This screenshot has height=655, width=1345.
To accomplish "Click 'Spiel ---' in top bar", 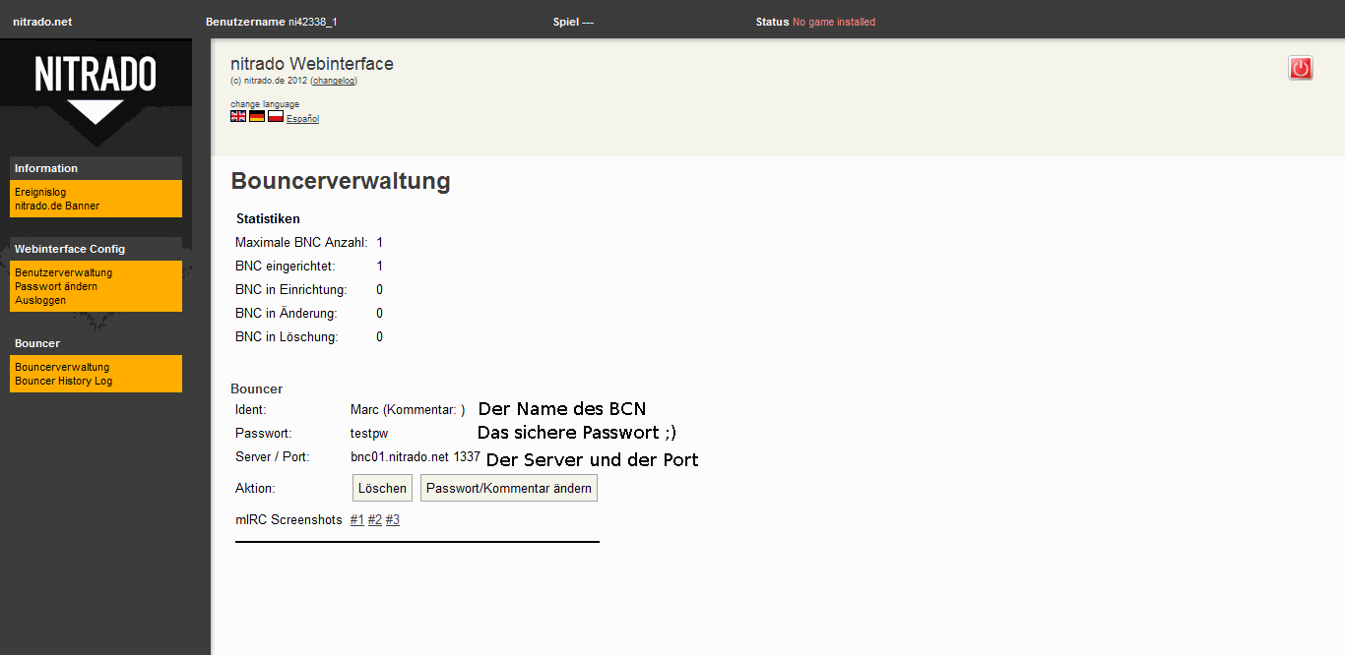I will [573, 22].
